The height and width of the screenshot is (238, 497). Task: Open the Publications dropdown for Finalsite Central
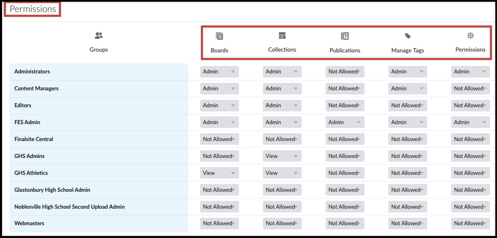click(345, 139)
